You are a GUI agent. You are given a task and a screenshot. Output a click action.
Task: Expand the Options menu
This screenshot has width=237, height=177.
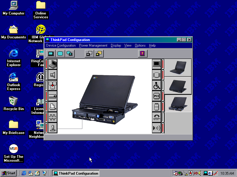pyautogui.click(x=140, y=45)
